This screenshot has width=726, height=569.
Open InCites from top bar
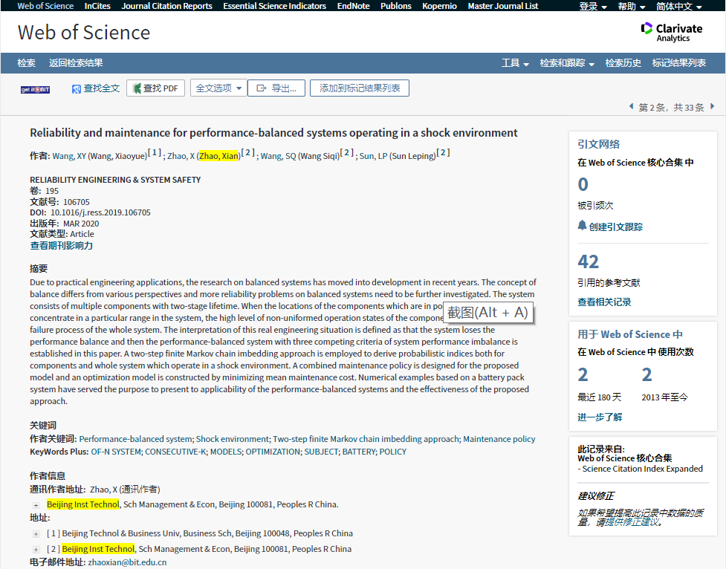point(97,6)
